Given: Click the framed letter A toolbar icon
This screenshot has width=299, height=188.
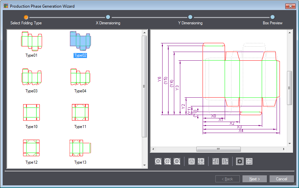Looking at the screenshot, I should tap(192, 161).
